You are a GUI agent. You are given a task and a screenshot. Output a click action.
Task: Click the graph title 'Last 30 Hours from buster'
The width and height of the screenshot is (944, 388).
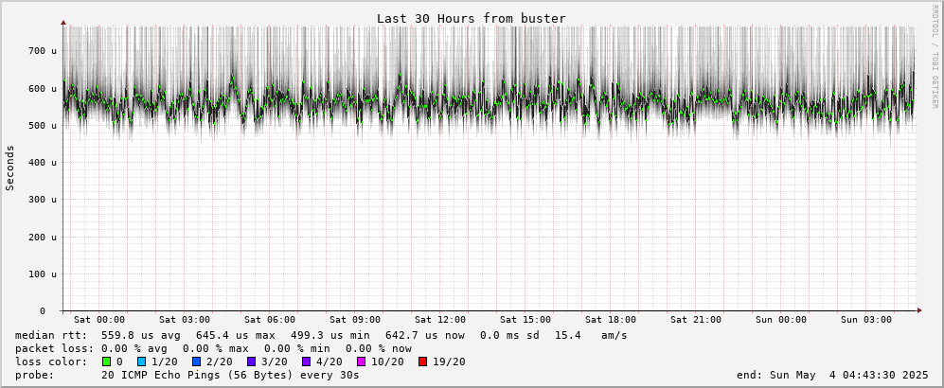[x=472, y=19]
